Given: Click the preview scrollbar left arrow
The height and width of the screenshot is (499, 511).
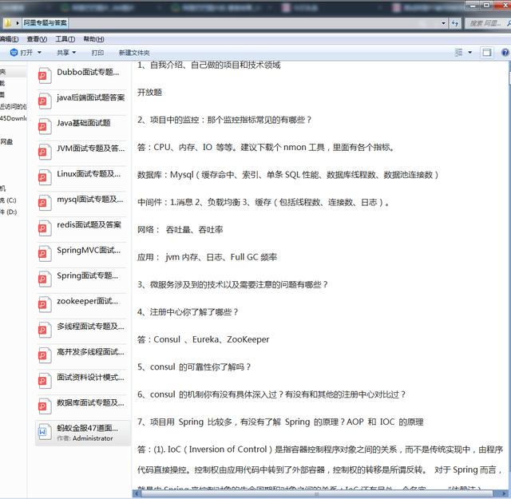Looking at the screenshot, I should pos(137,493).
